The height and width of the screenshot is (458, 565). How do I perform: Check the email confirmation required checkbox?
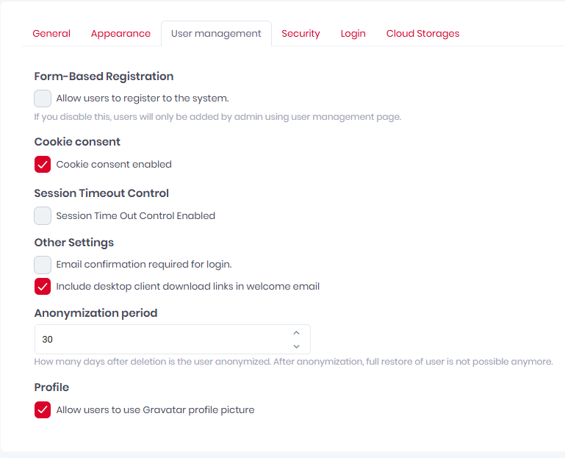tap(43, 265)
